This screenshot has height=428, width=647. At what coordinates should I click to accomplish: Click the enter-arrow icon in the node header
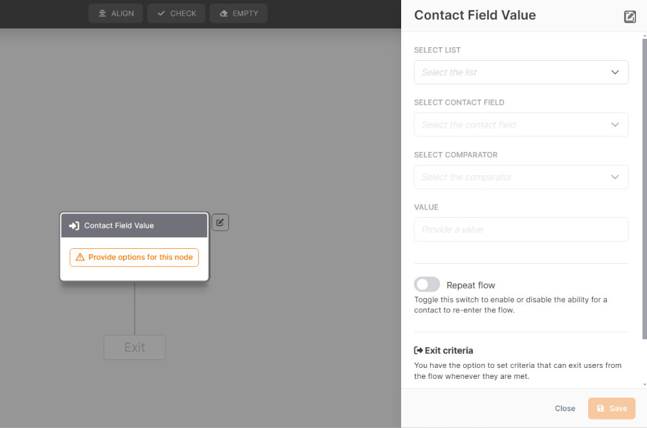[74, 226]
